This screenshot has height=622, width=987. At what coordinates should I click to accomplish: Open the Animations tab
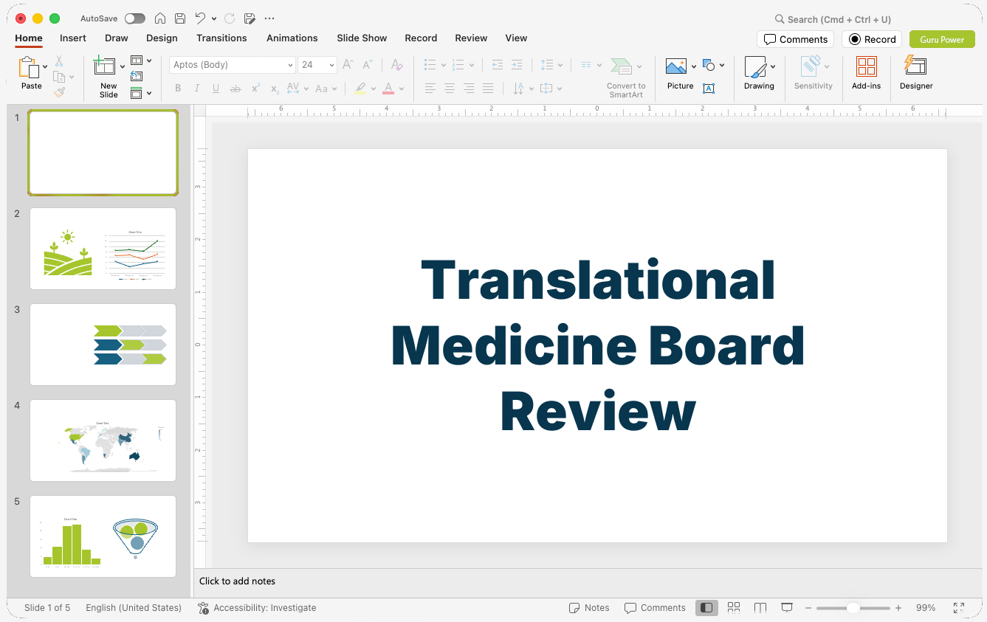pyautogui.click(x=292, y=38)
